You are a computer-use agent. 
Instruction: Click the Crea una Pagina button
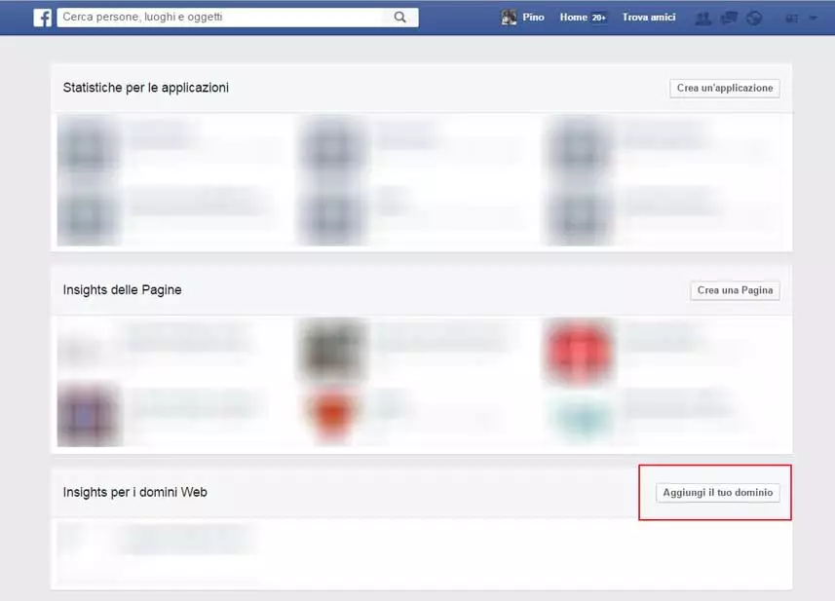tap(735, 289)
